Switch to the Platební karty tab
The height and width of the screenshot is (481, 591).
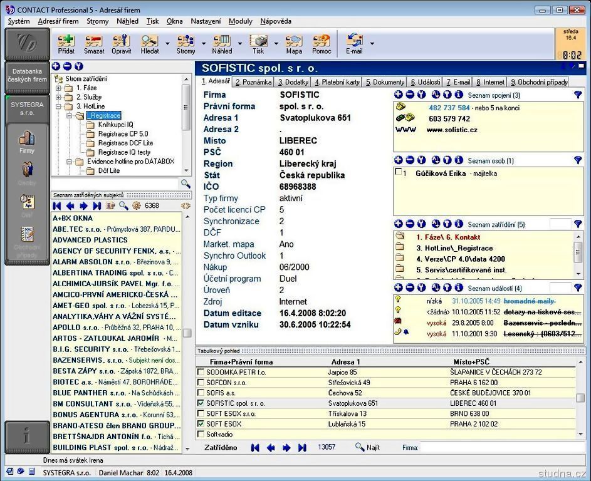point(337,82)
